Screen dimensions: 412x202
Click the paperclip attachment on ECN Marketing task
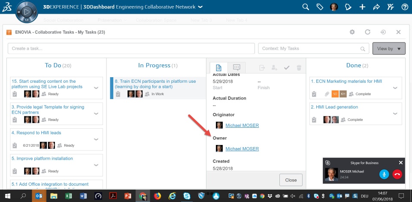[x=327, y=94]
